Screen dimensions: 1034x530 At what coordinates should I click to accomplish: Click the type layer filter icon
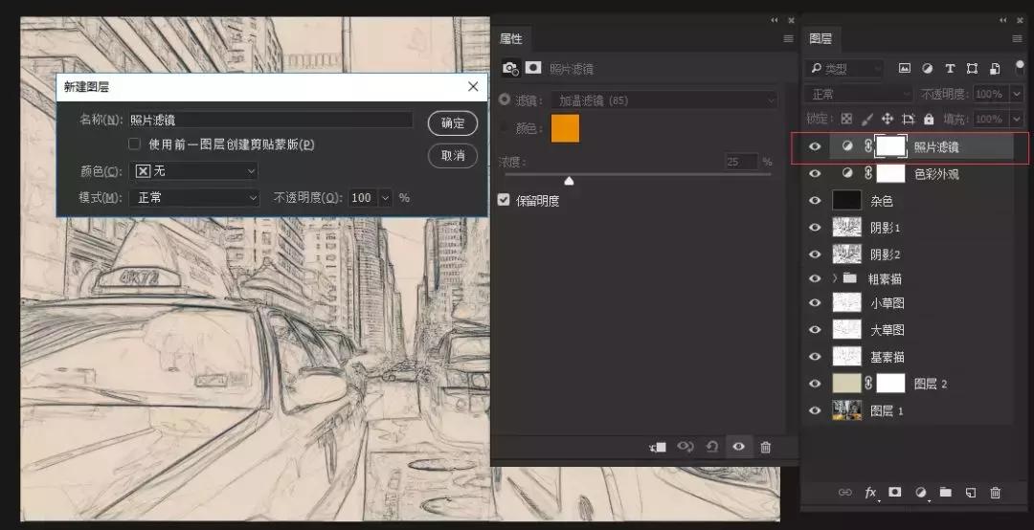coord(950,69)
